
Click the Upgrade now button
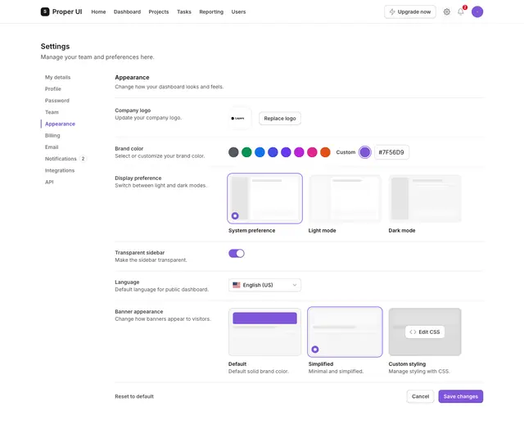410,12
